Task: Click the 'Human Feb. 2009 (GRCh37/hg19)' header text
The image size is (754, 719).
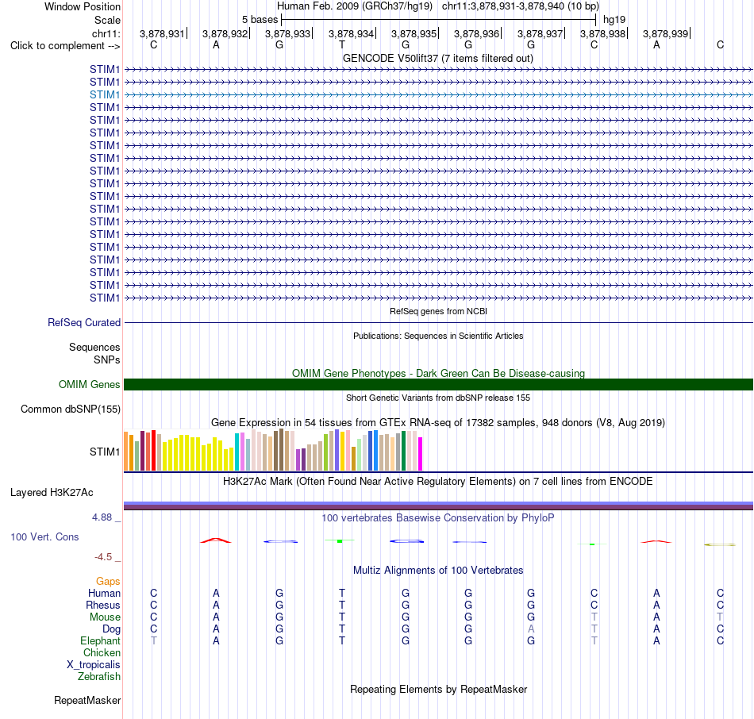Action: 355,6
